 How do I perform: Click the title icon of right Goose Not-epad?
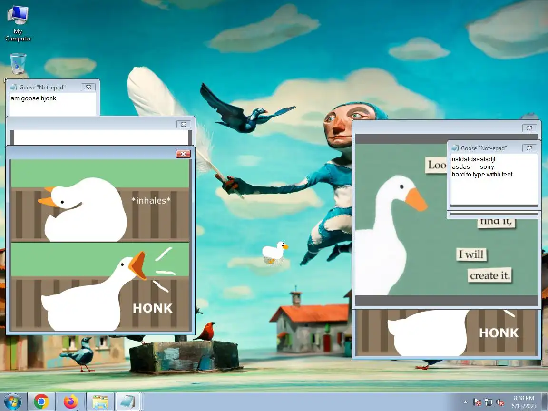(x=455, y=148)
